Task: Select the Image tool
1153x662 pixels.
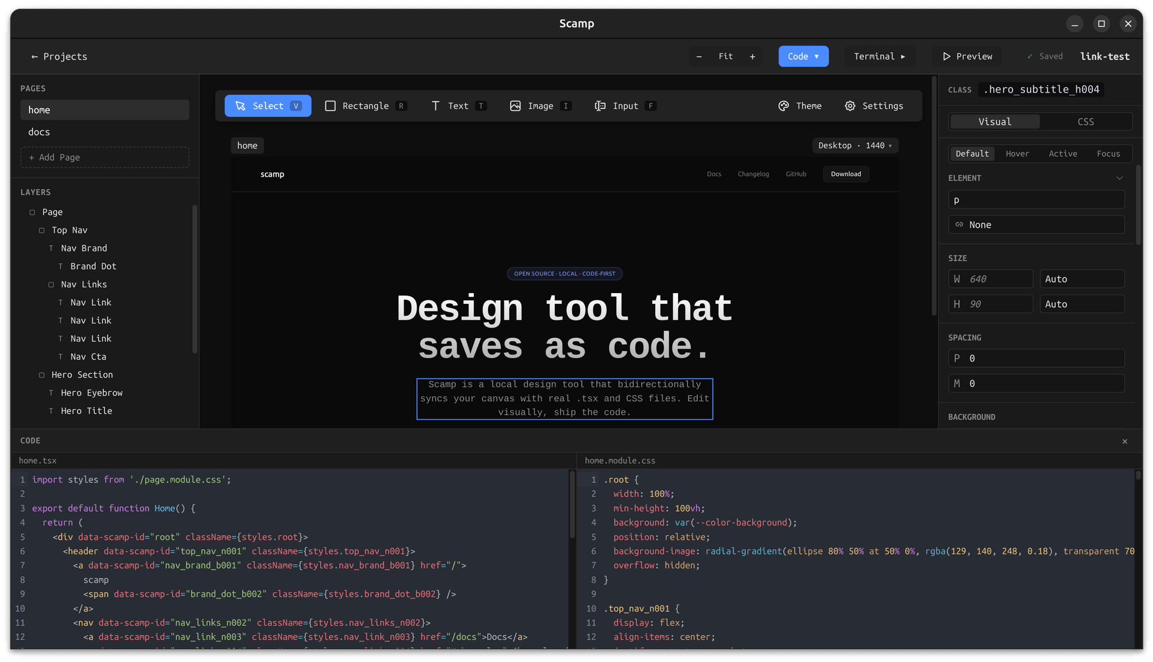Action: [x=540, y=106]
